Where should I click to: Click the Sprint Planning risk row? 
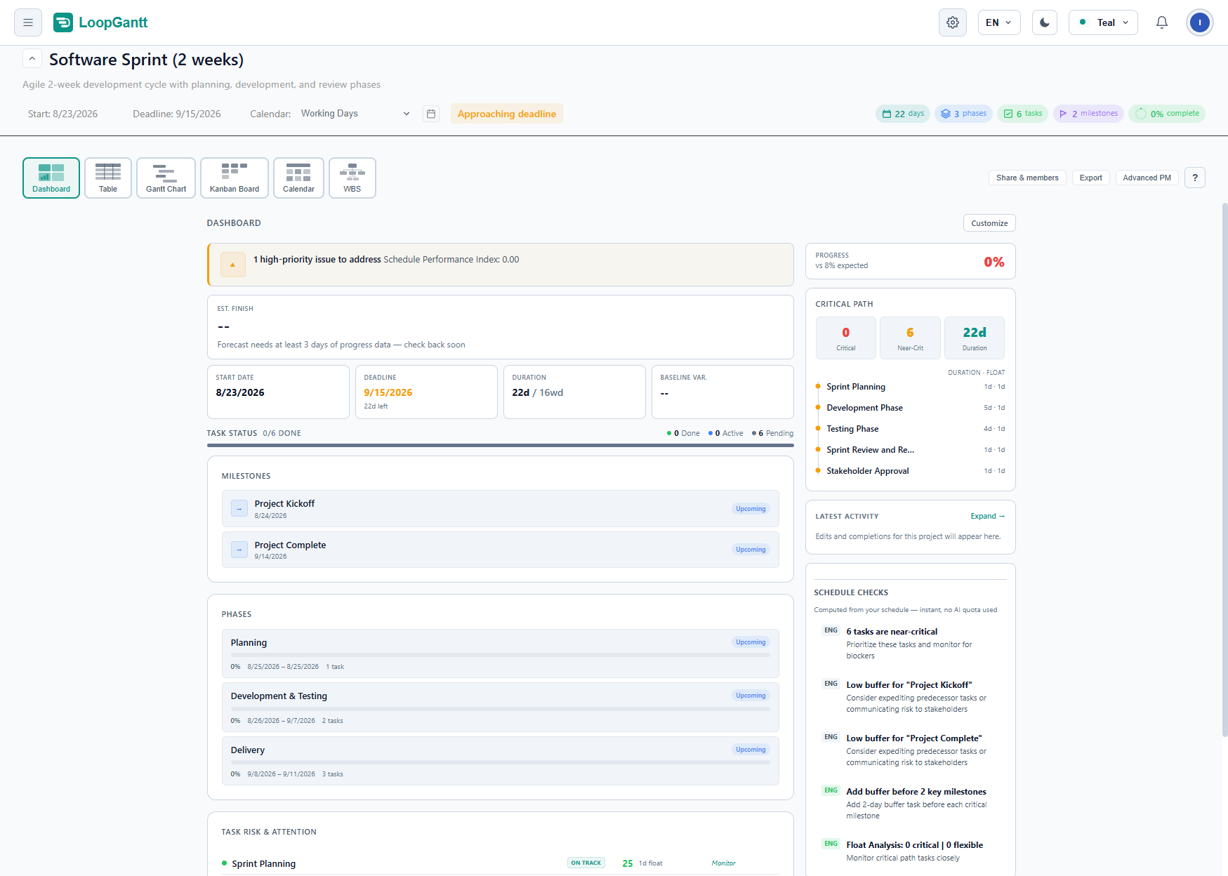[x=501, y=863]
